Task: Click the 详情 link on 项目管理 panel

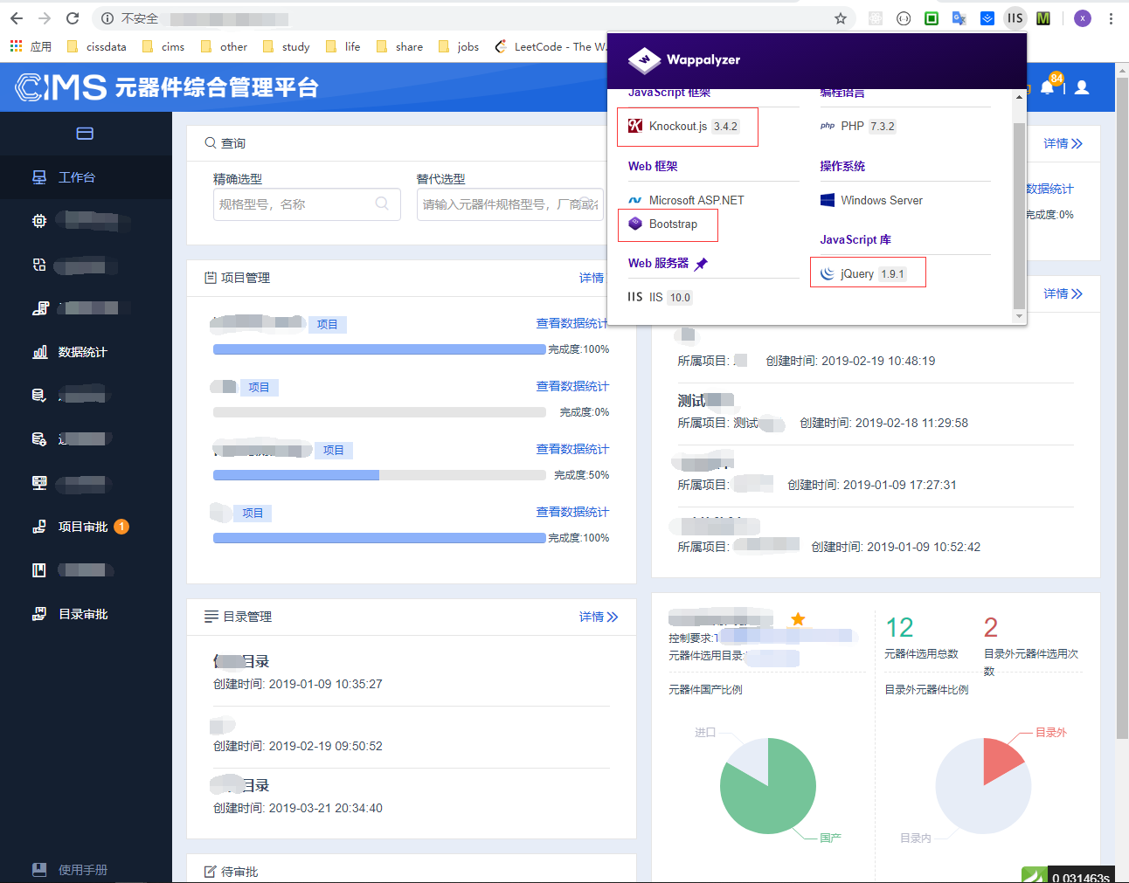Action: point(591,277)
